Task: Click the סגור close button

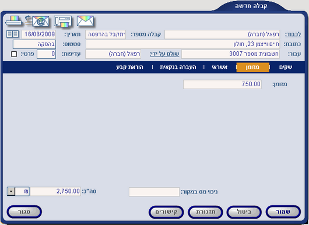Action: pos(24,212)
